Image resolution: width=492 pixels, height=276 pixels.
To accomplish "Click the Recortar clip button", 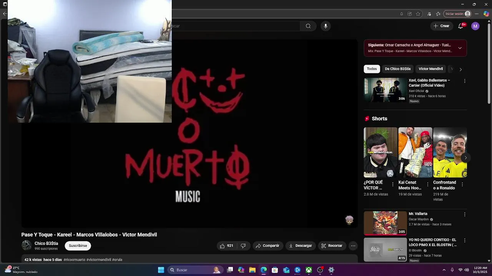I will pos(332,246).
